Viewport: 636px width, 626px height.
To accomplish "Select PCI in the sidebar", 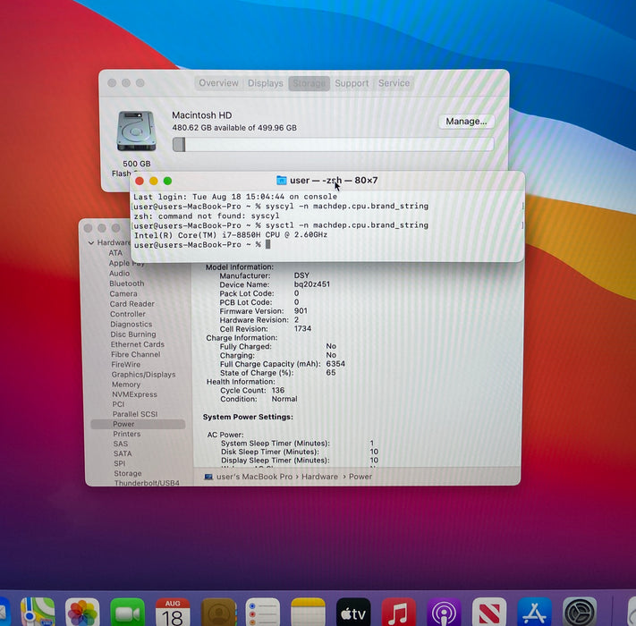I will pos(118,404).
